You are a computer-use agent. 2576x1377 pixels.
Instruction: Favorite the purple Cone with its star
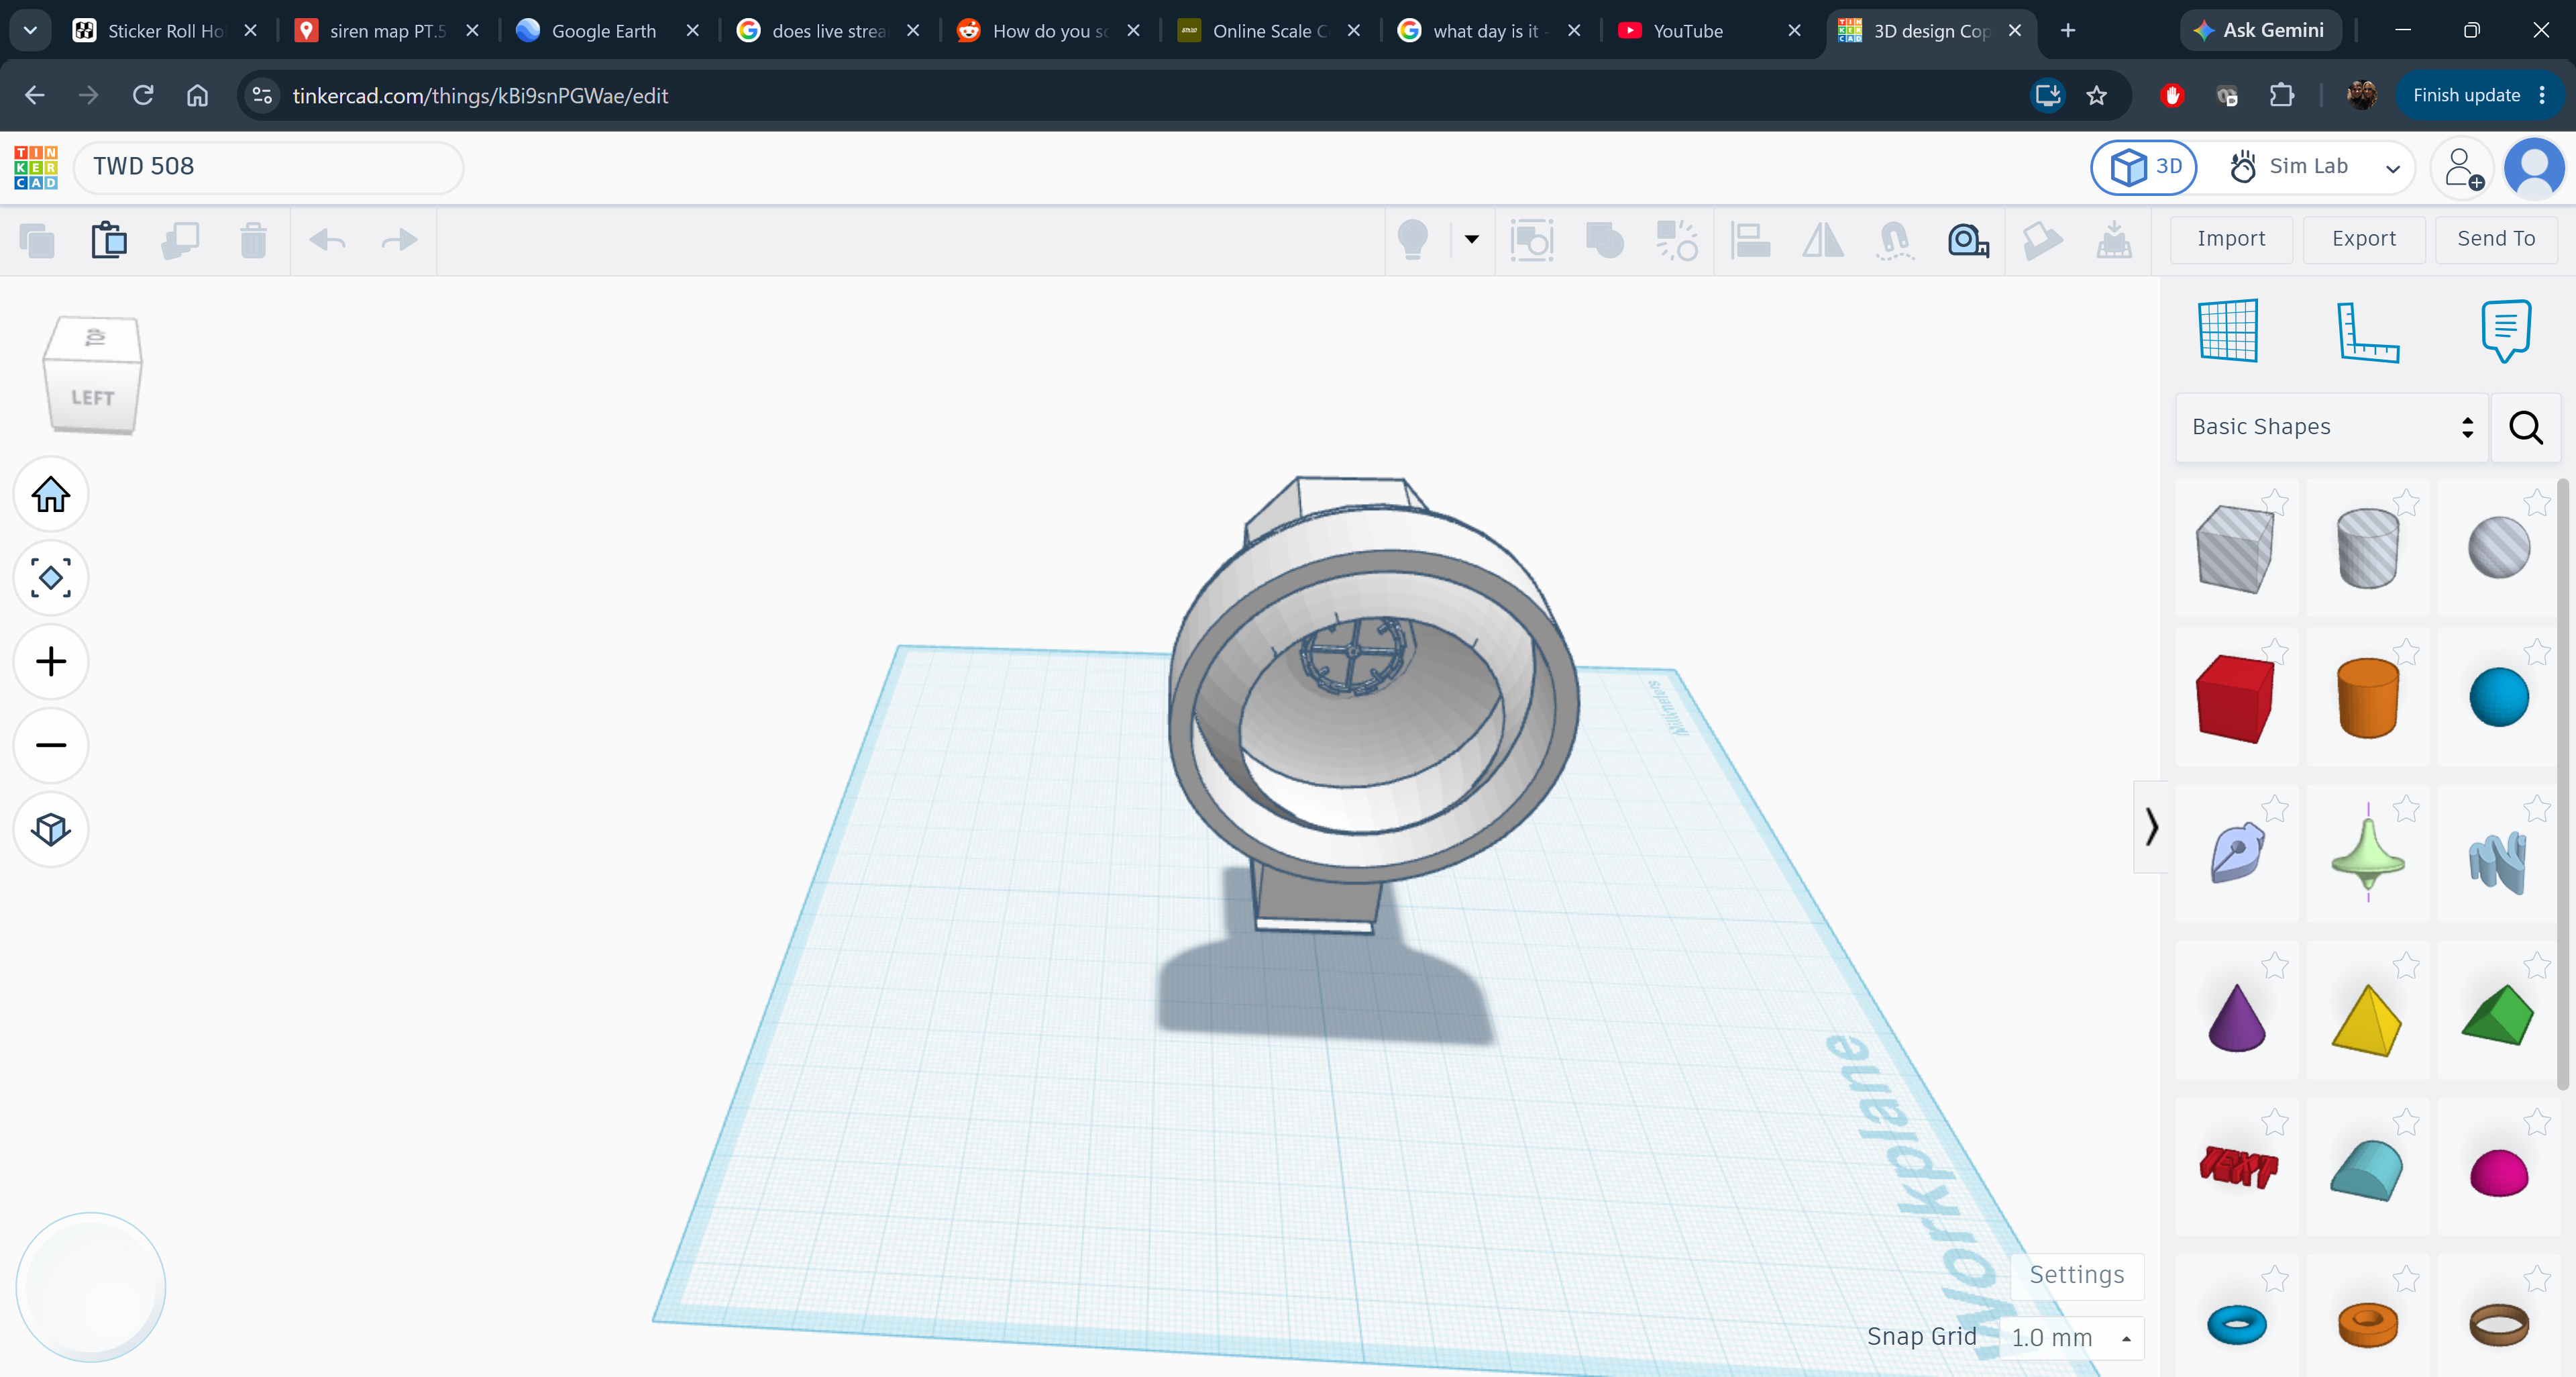click(x=2275, y=966)
